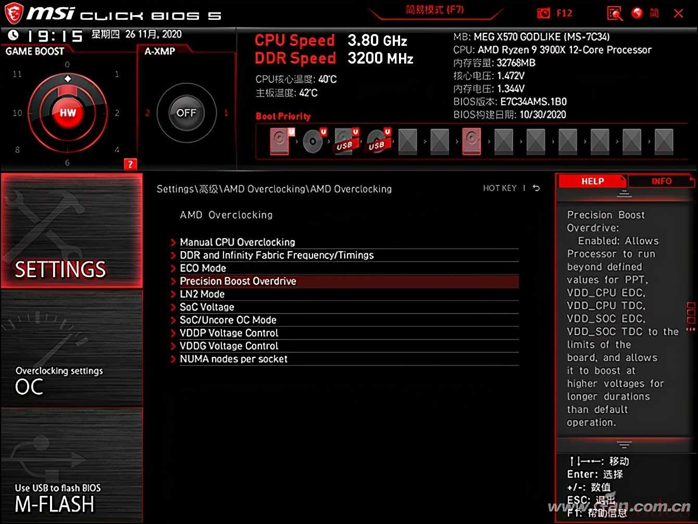Image resolution: width=698 pixels, height=524 pixels.
Task: Switch to the INFO tab
Action: pos(661,181)
